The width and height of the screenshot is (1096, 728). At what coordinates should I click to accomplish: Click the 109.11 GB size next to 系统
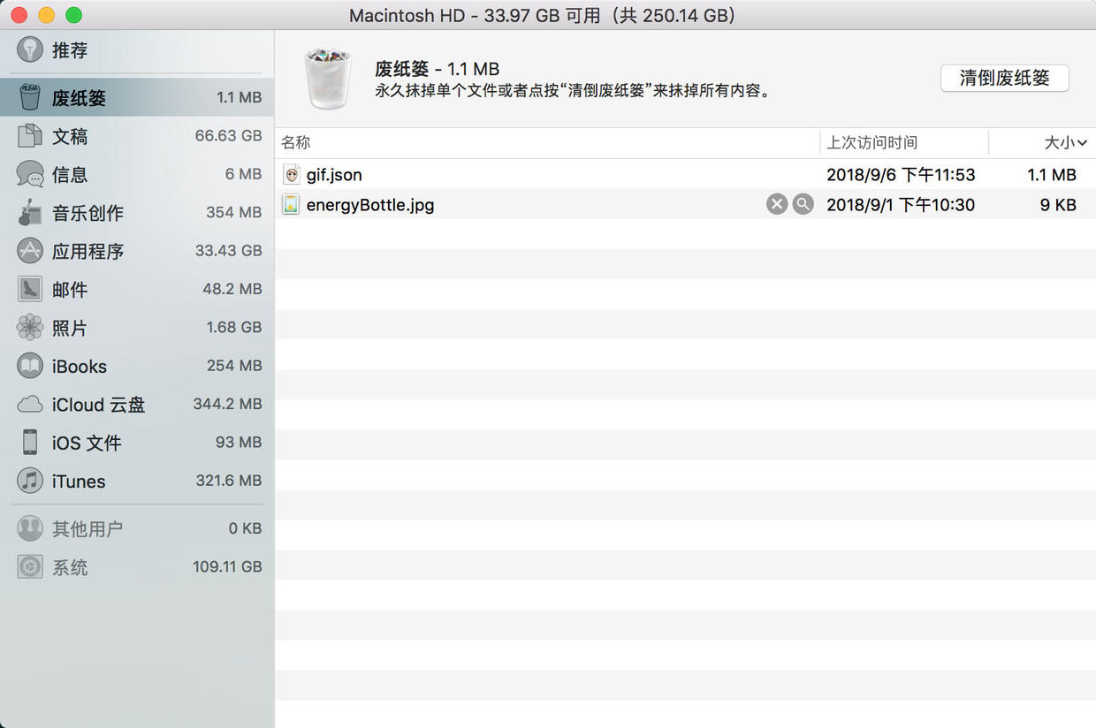227,567
